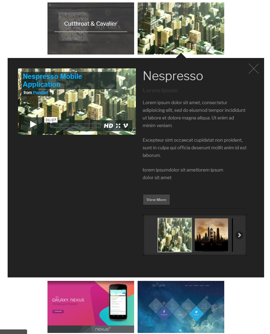Open the de7igner portfolio tile
This screenshot has height=334, width=270.
tap(181, 307)
